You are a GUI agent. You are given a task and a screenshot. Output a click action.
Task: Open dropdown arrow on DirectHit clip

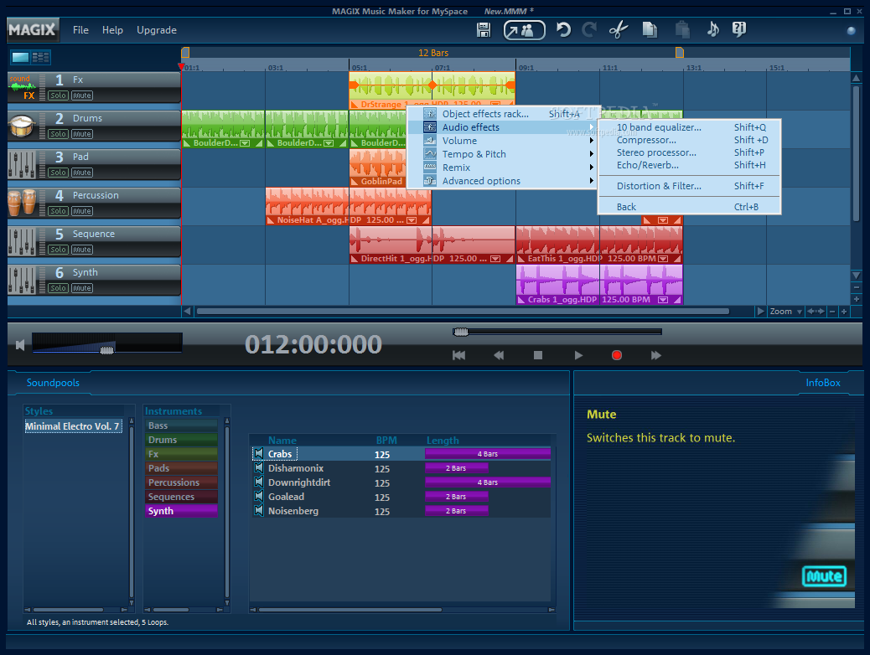tap(495, 259)
